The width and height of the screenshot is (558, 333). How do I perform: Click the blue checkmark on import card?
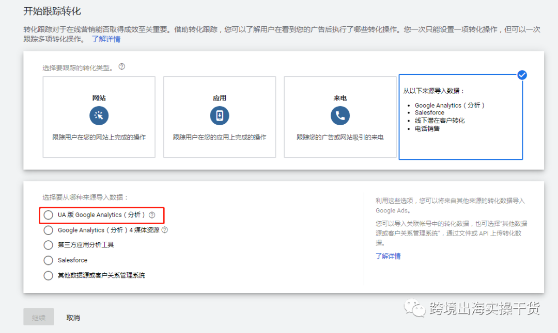(x=522, y=75)
